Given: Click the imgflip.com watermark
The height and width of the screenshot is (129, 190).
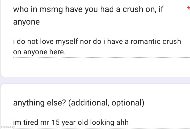Looking at the screenshot, I should [x=8, y=127].
